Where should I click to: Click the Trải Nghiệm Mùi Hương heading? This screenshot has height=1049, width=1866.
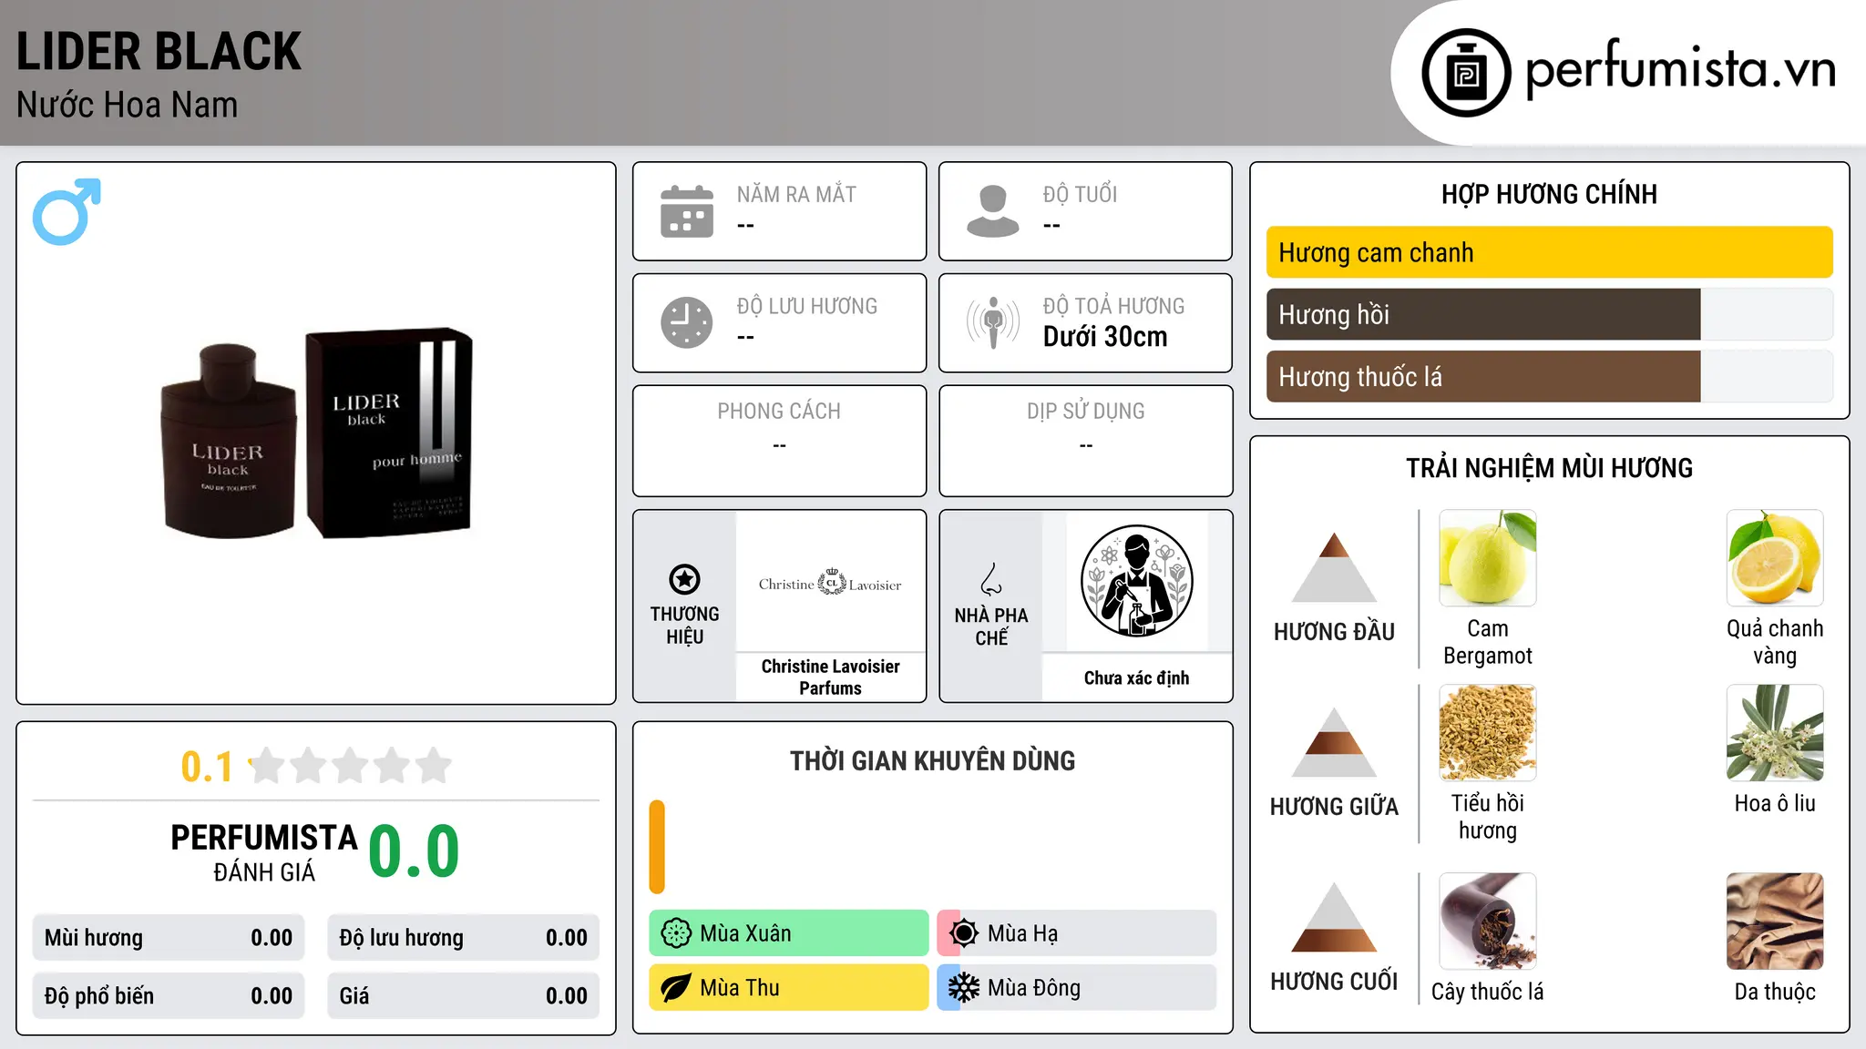[x=1549, y=468]
